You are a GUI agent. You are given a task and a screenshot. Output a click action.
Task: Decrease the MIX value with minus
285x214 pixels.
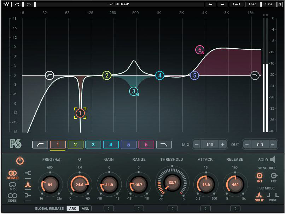coord(197,145)
